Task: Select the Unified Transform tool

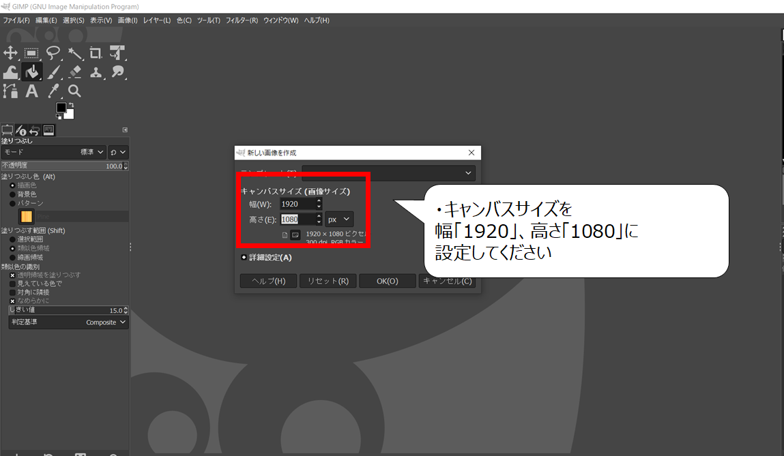Action: 117,53
